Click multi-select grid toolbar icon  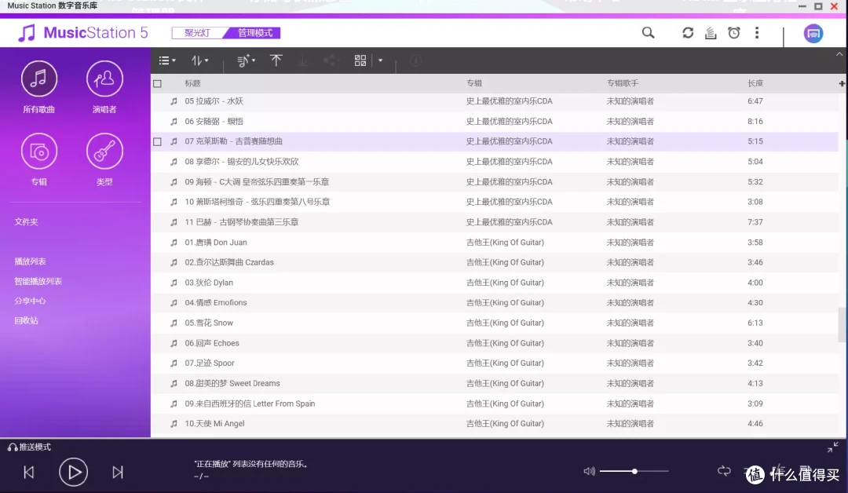point(360,60)
